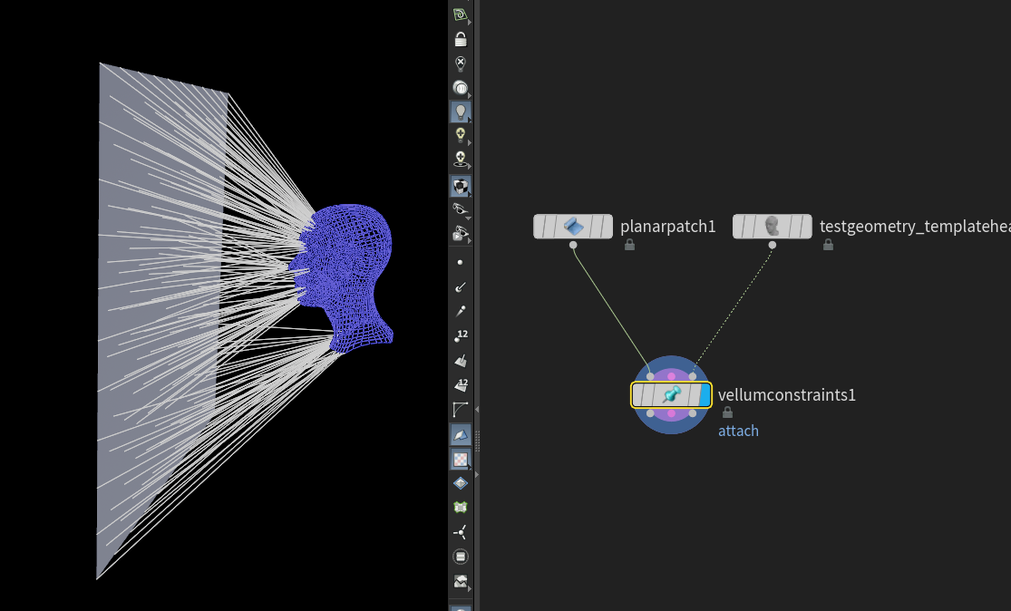Click the 'testgeometry_templatehea' node name text
Viewport: 1011px width, 611px height.
click(x=915, y=227)
